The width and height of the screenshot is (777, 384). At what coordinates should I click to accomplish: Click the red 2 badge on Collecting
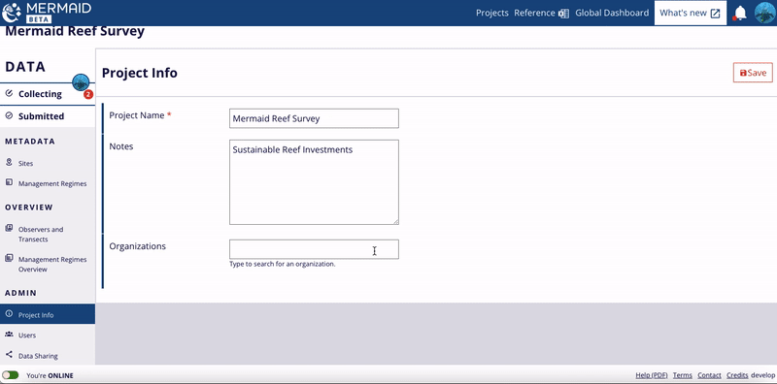88,94
